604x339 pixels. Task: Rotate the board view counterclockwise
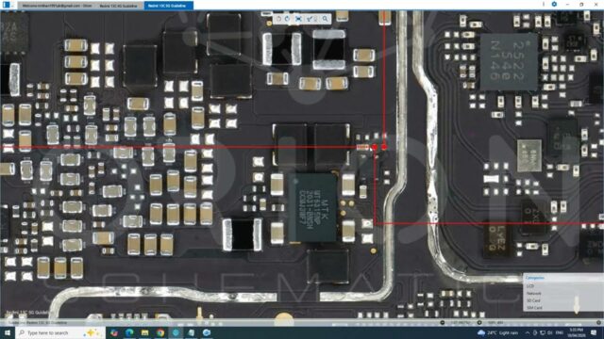(x=278, y=19)
